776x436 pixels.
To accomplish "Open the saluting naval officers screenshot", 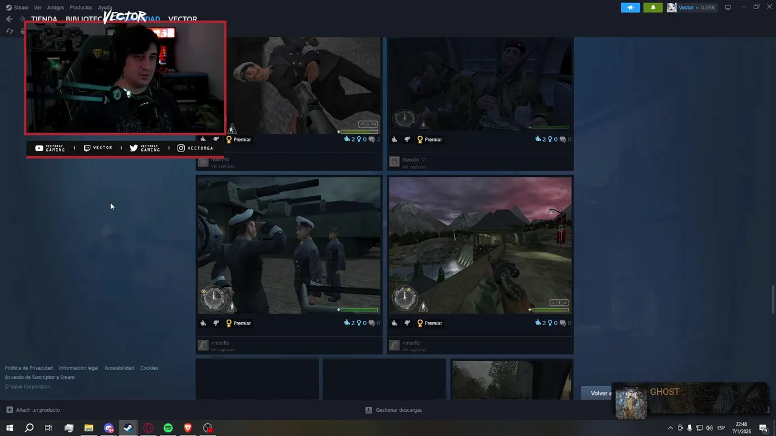I will coord(289,245).
